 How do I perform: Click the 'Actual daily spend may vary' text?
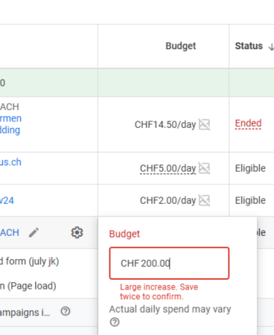tap(170, 310)
